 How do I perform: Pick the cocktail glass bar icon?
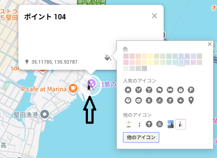pyautogui.click(x=149, y=90)
